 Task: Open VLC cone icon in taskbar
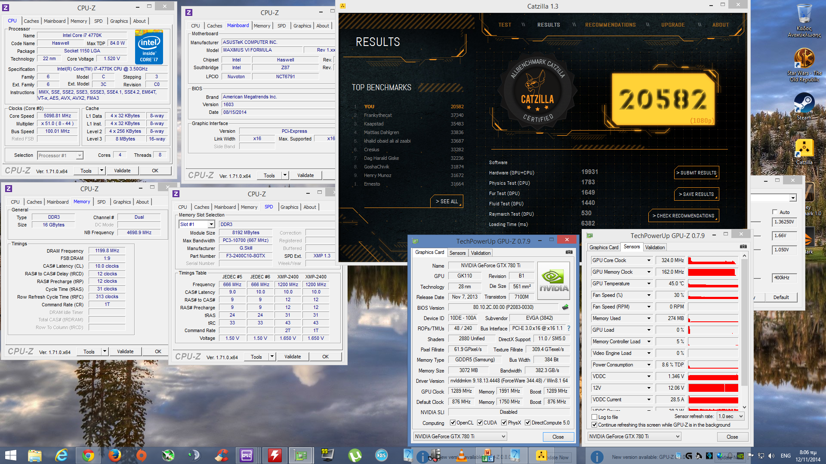pos(462,455)
